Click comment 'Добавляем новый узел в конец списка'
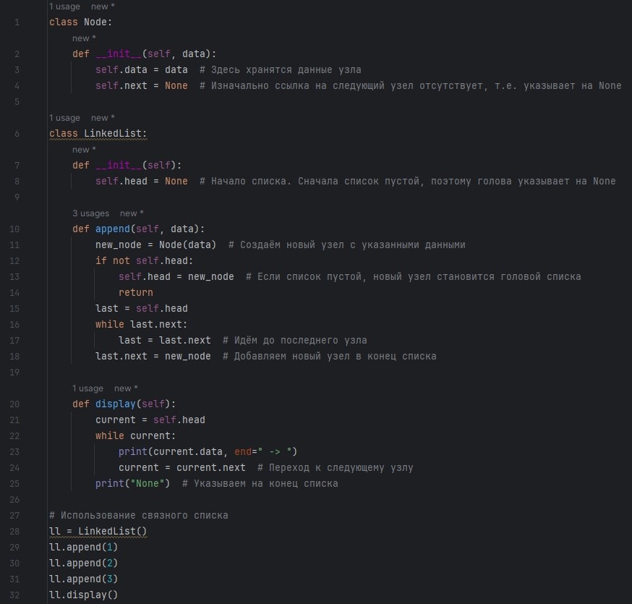This screenshot has height=604, width=632. (x=330, y=357)
